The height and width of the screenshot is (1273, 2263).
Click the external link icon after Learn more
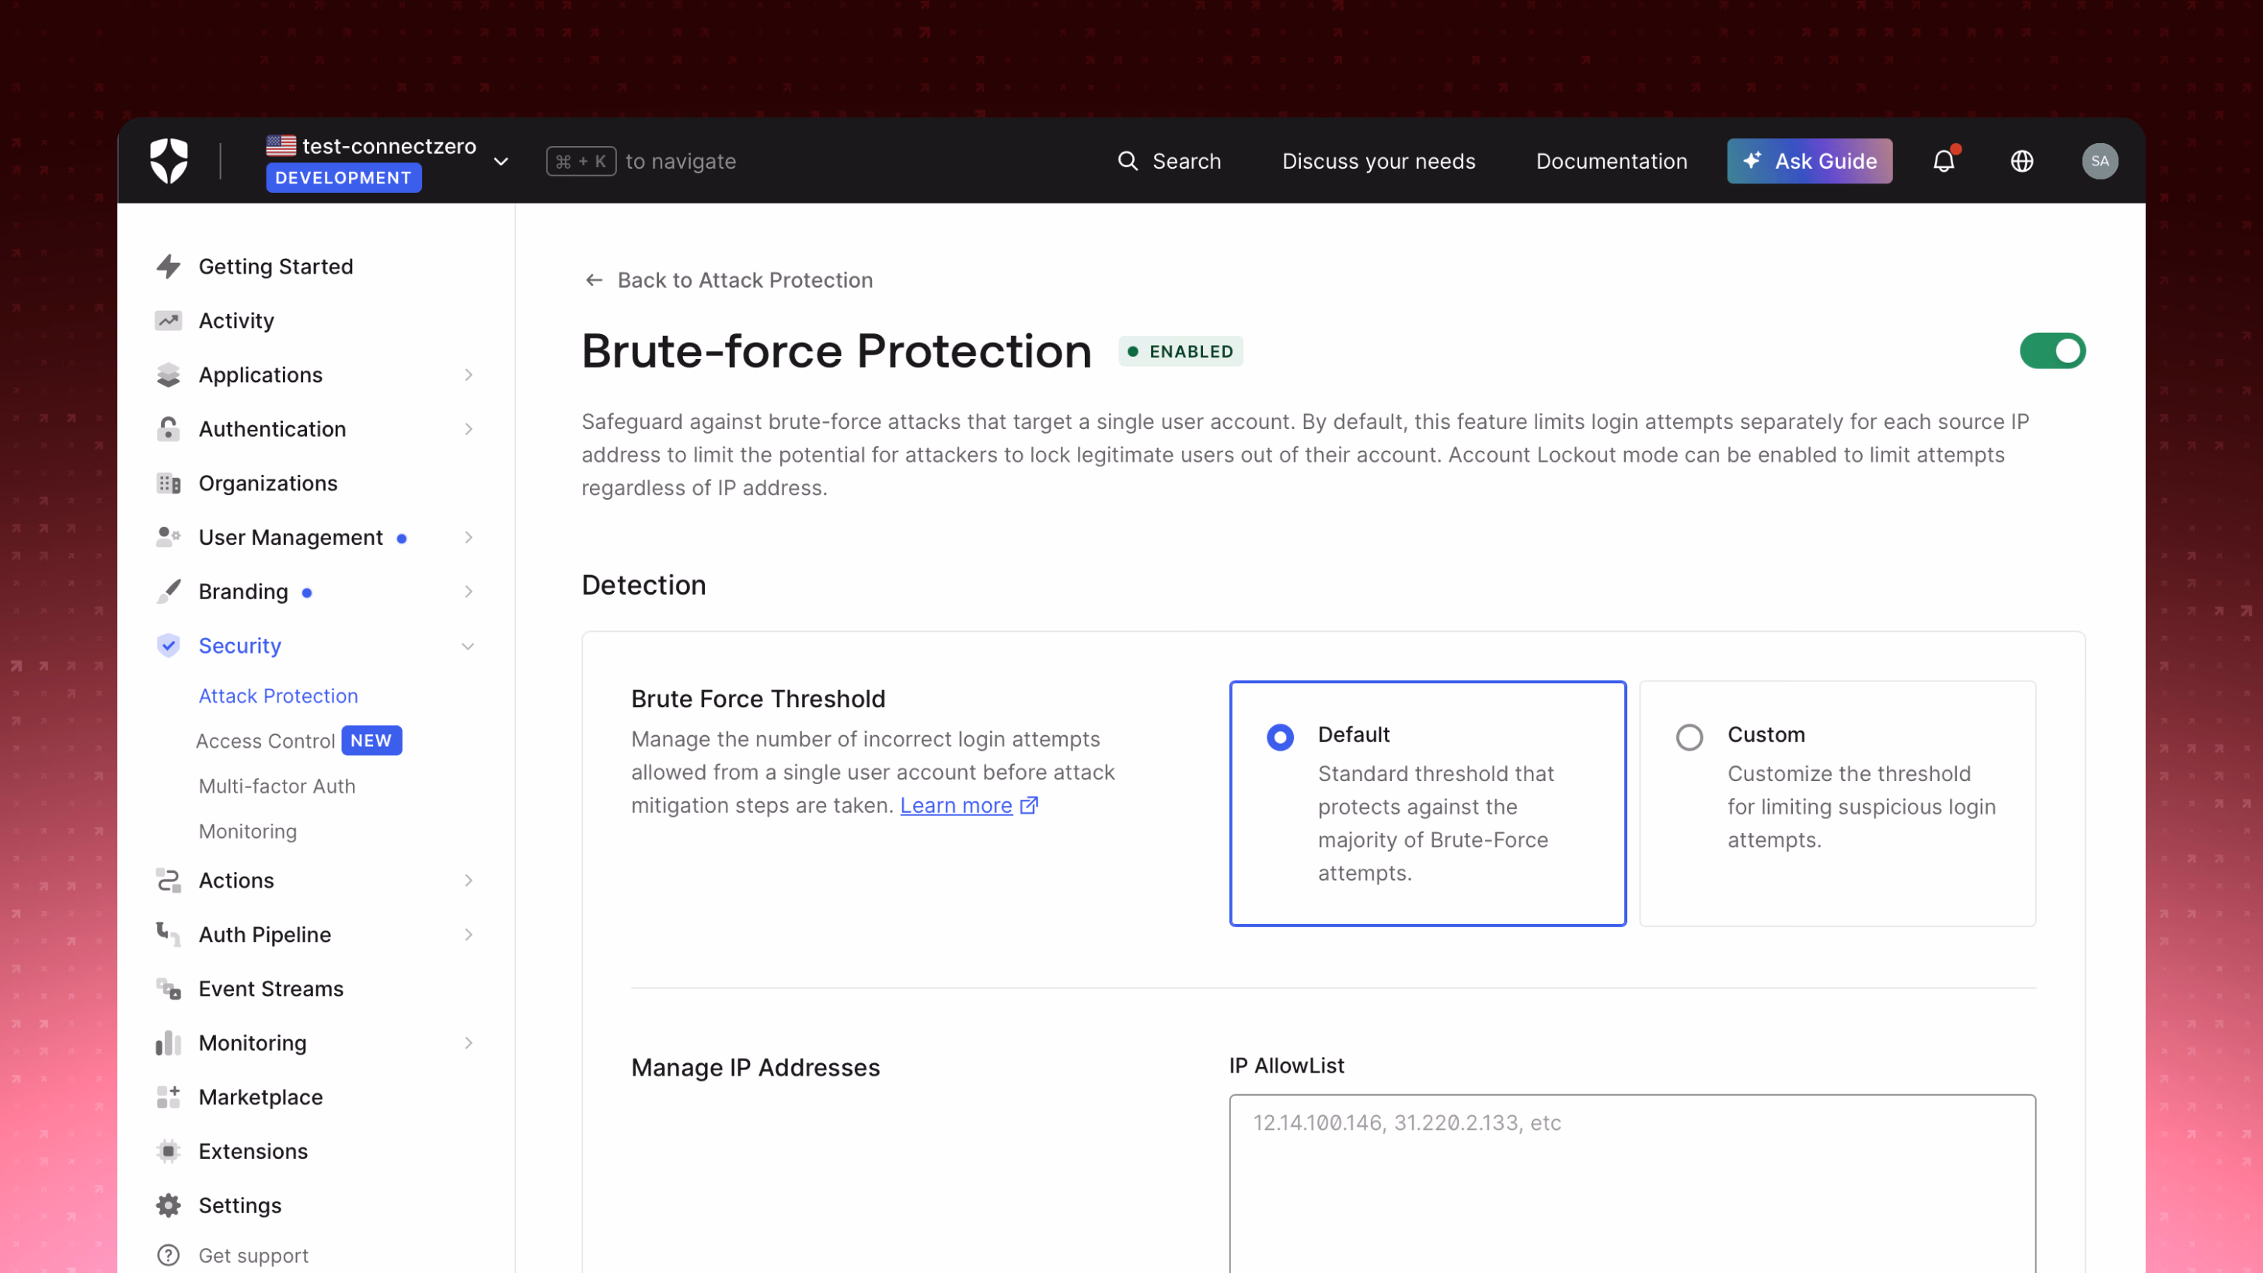click(x=1030, y=804)
